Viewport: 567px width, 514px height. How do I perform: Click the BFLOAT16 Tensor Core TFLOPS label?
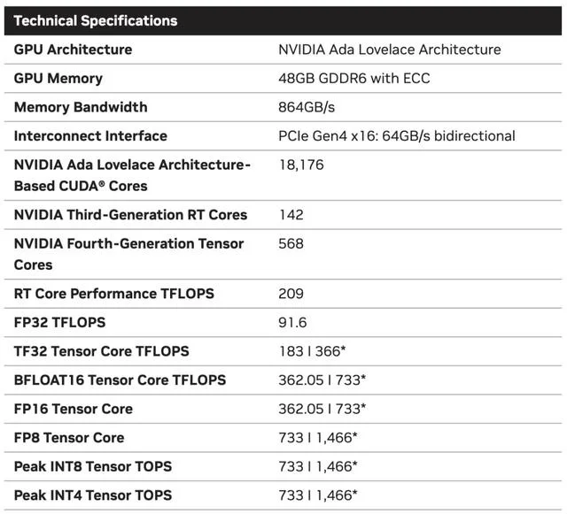pos(120,380)
